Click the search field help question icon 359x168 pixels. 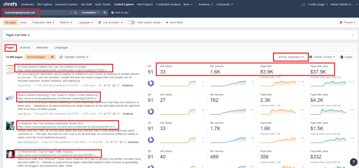(x=75, y=13)
